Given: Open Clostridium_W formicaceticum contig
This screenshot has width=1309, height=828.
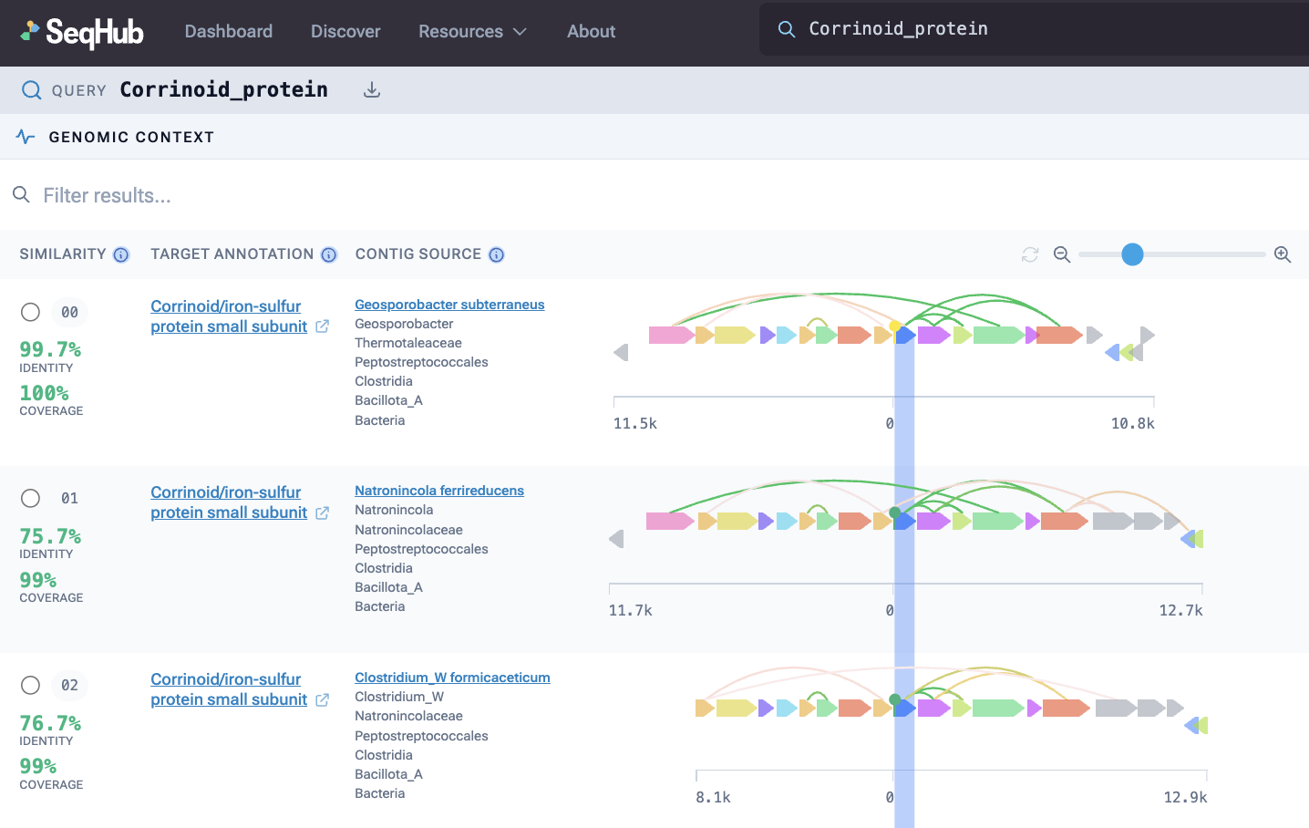Looking at the screenshot, I should coord(452,678).
